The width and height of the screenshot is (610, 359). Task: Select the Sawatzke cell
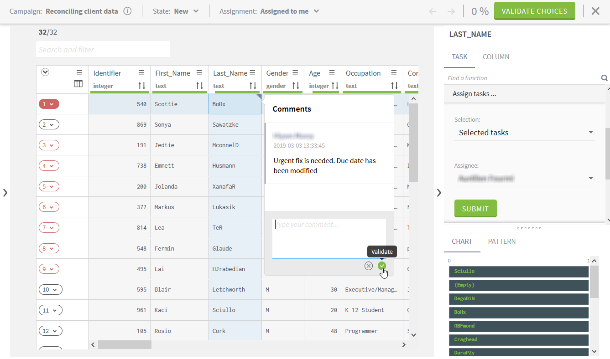point(235,124)
